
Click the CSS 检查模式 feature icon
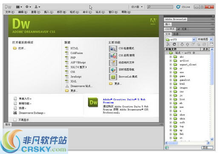tap(113, 48)
